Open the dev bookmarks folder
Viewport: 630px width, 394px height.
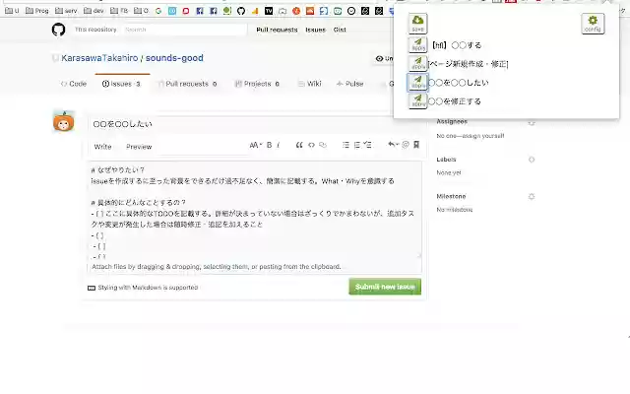click(x=94, y=11)
